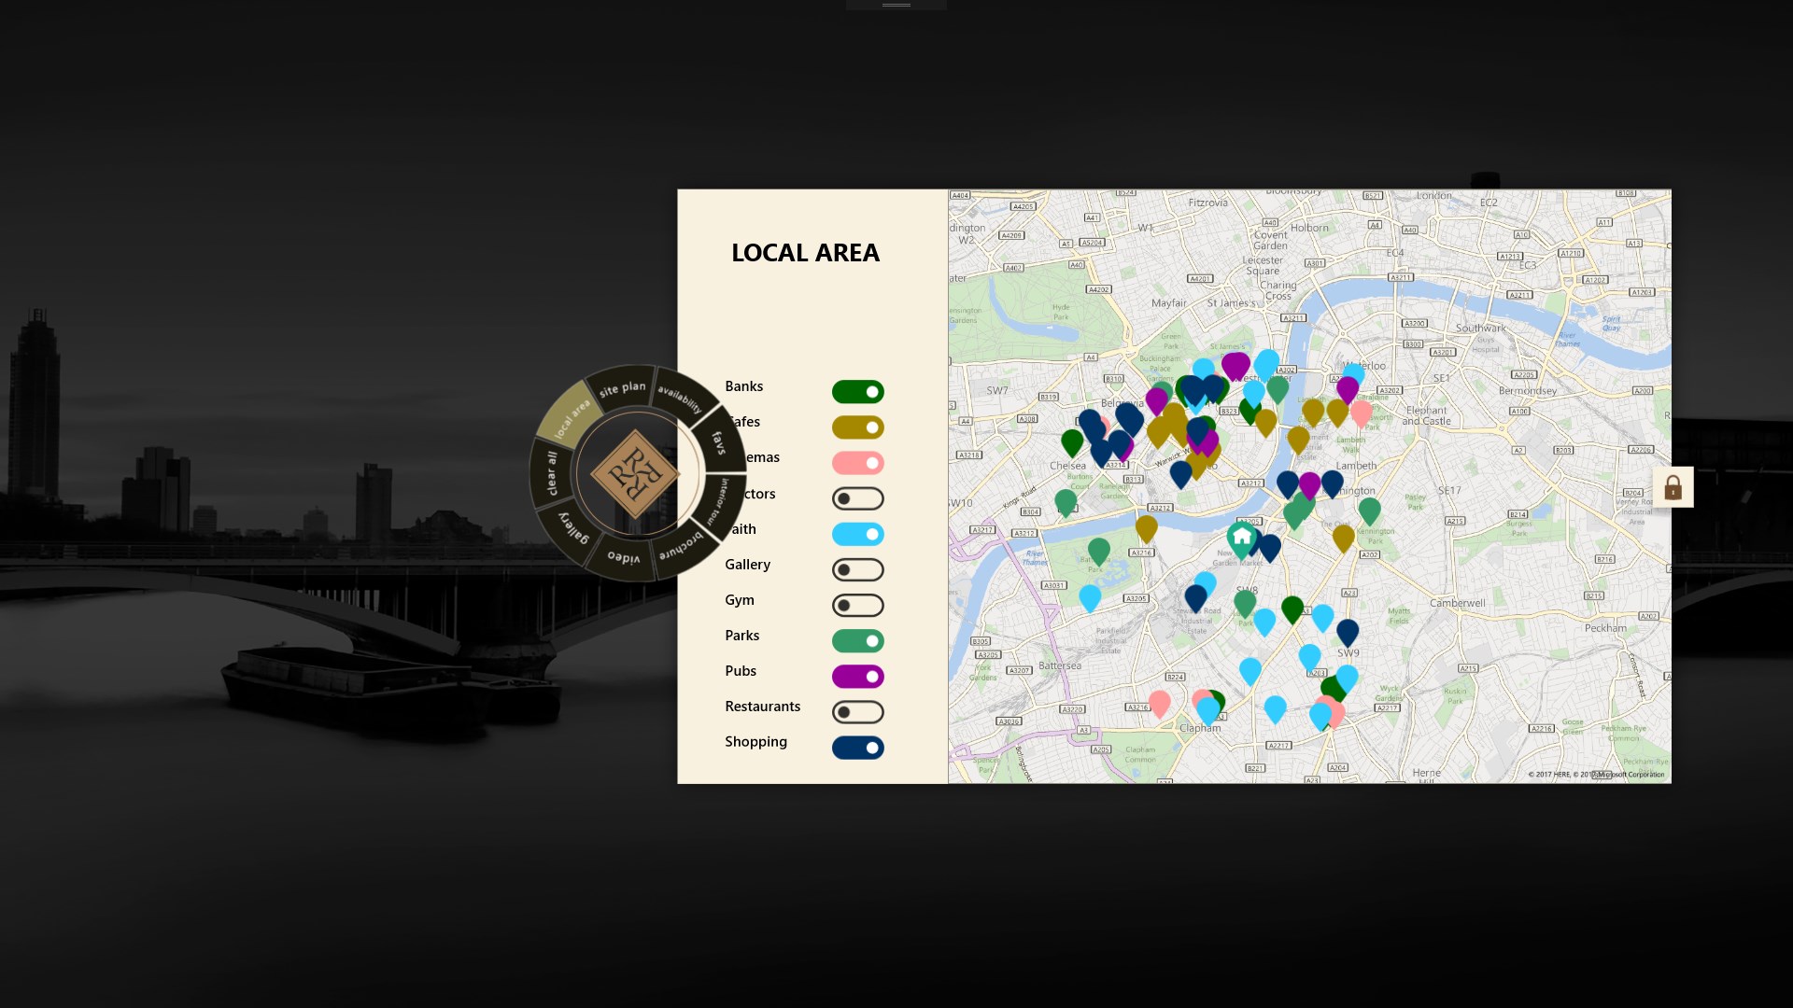Click the padlock icon beside the map
Viewport: 1793px width, 1008px height.
pos(1673,487)
